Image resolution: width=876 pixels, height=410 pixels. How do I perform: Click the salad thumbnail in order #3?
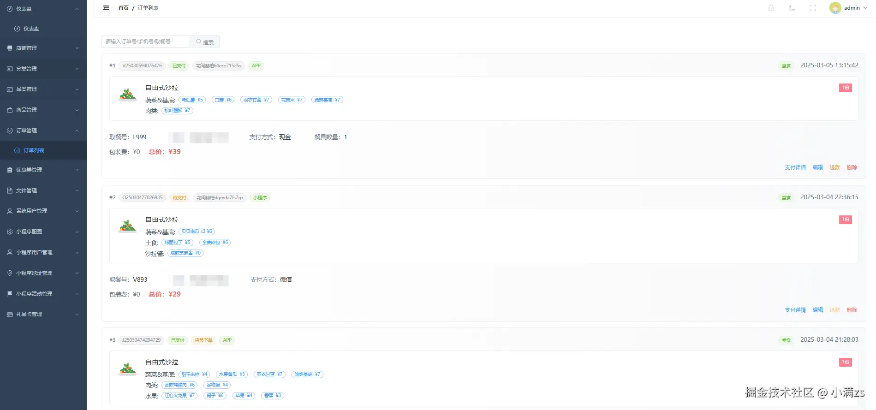(x=128, y=368)
